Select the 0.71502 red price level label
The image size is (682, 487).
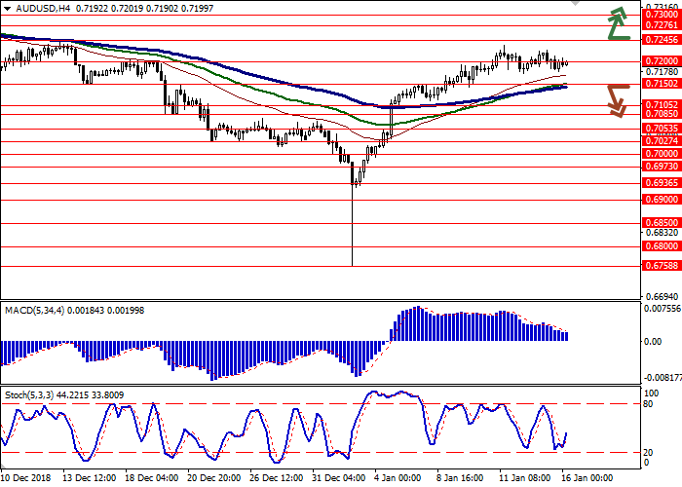click(662, 84)
